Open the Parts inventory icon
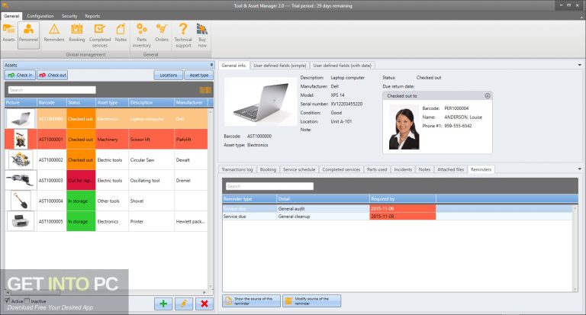Image resolution: width=586 pixels, height=315 pixels. click(x=141, y=32)
